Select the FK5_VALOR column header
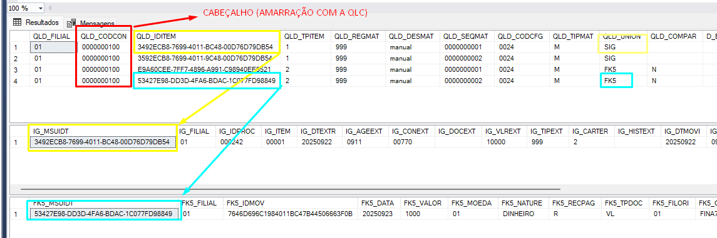 point(425,203)
